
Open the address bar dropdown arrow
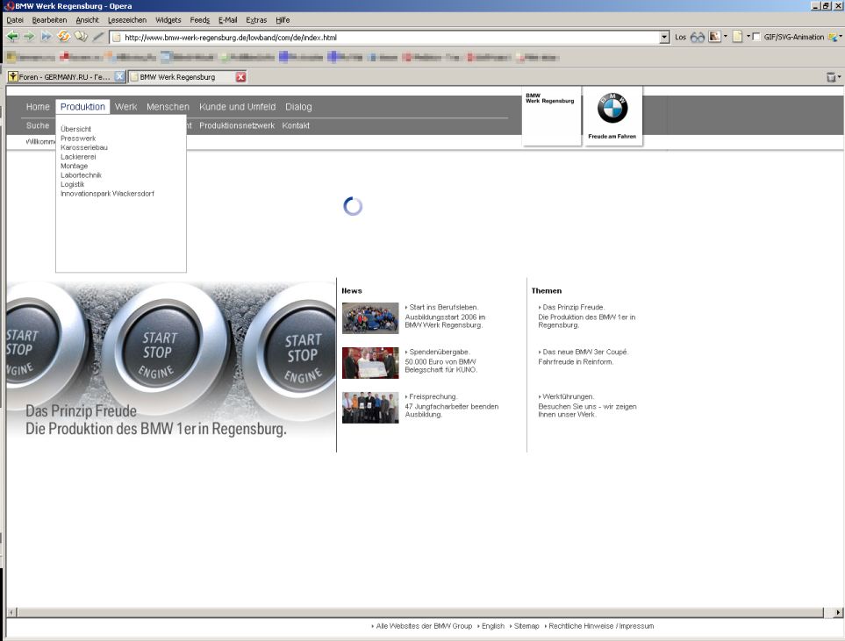pyautogui.click(x=664, y=37)
